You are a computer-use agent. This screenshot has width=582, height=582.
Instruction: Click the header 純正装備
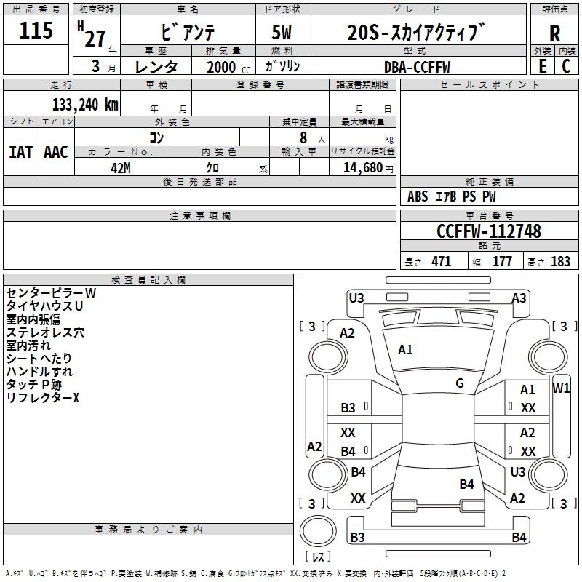coord(489,181)
